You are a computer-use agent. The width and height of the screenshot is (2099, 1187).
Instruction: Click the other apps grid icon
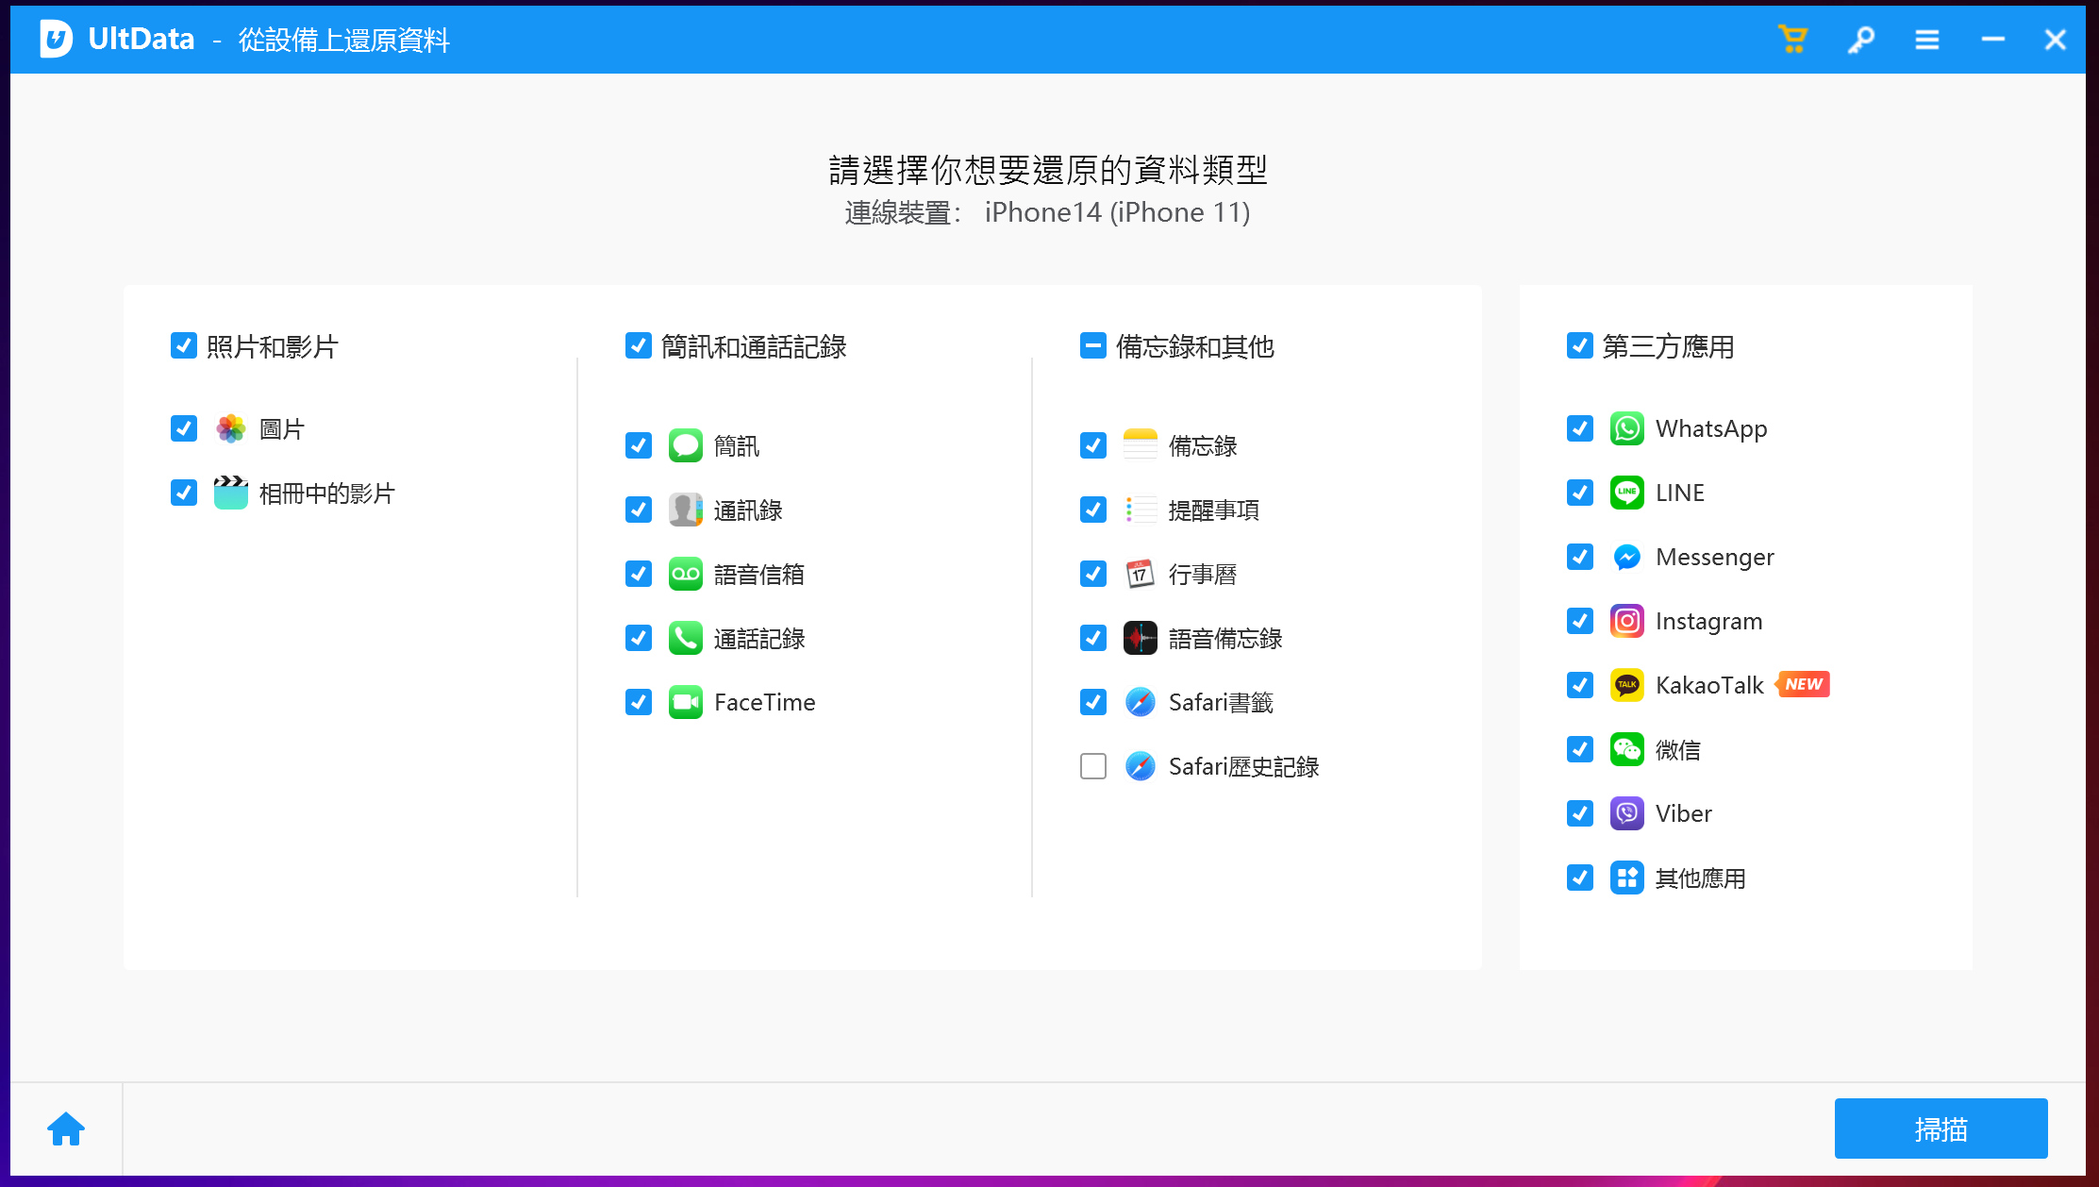coord(1627,878)
